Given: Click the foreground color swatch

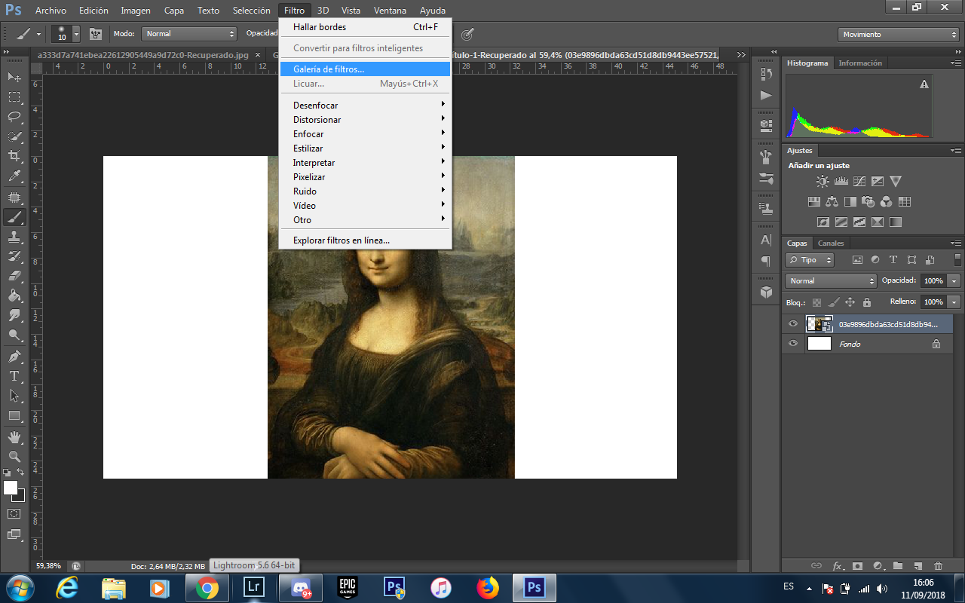Looking at the screenshot, I should [x=10, y=488].
